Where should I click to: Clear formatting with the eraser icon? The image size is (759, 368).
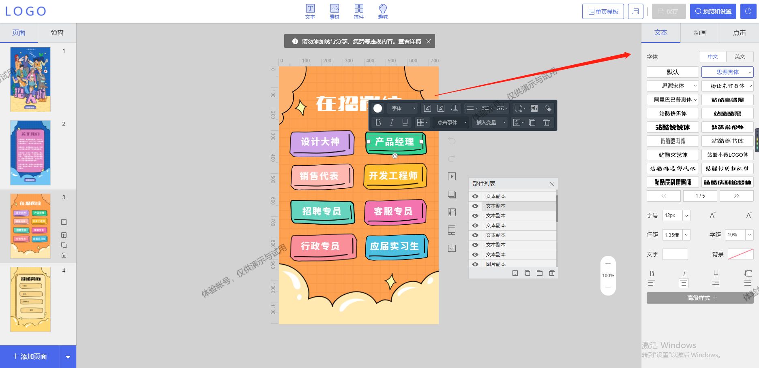pos(548,108)
